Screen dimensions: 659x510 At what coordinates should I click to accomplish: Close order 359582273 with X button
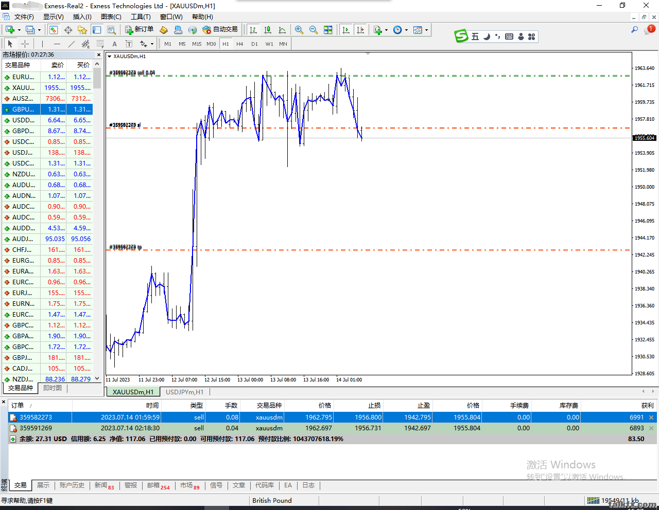coord(651,417)
